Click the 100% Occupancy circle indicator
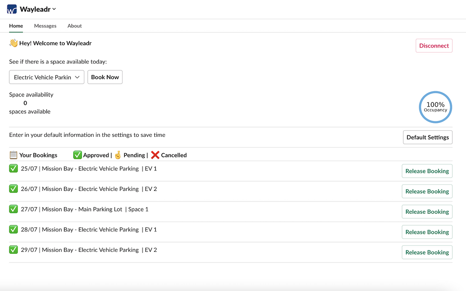This screenshot has height=291, width=466. [435, 107]
